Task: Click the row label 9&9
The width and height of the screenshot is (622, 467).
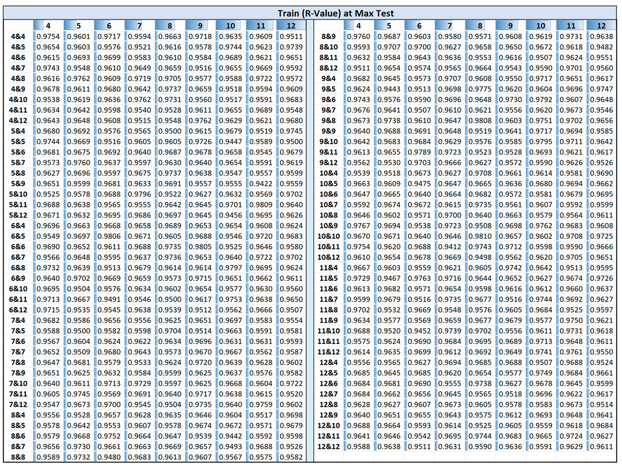Action: (x=328, y=131)
